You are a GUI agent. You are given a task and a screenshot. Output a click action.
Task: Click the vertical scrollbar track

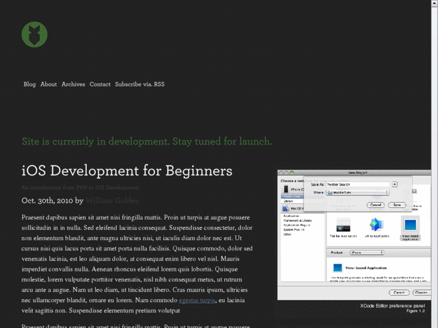(434, 167)
